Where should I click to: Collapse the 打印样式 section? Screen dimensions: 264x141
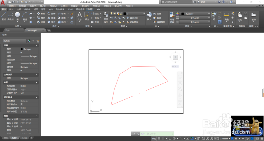click(x=37, y=97)
